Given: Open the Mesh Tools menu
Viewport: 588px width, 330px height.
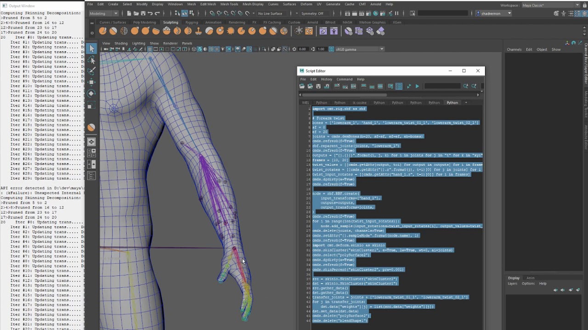Looking at the screenshot, I should click(x=229, y=4).
